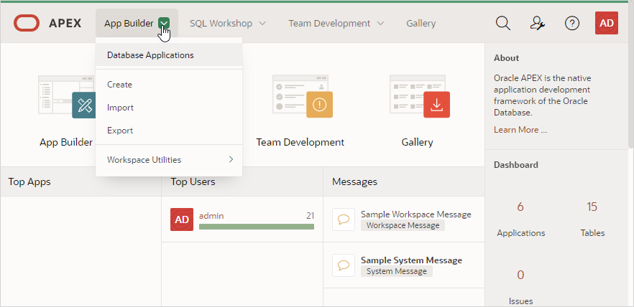Image resolution: width=634 pixels, height=307 pixels.
Task: Open the AD account menu avatar
Action: [x=607, y=23]
